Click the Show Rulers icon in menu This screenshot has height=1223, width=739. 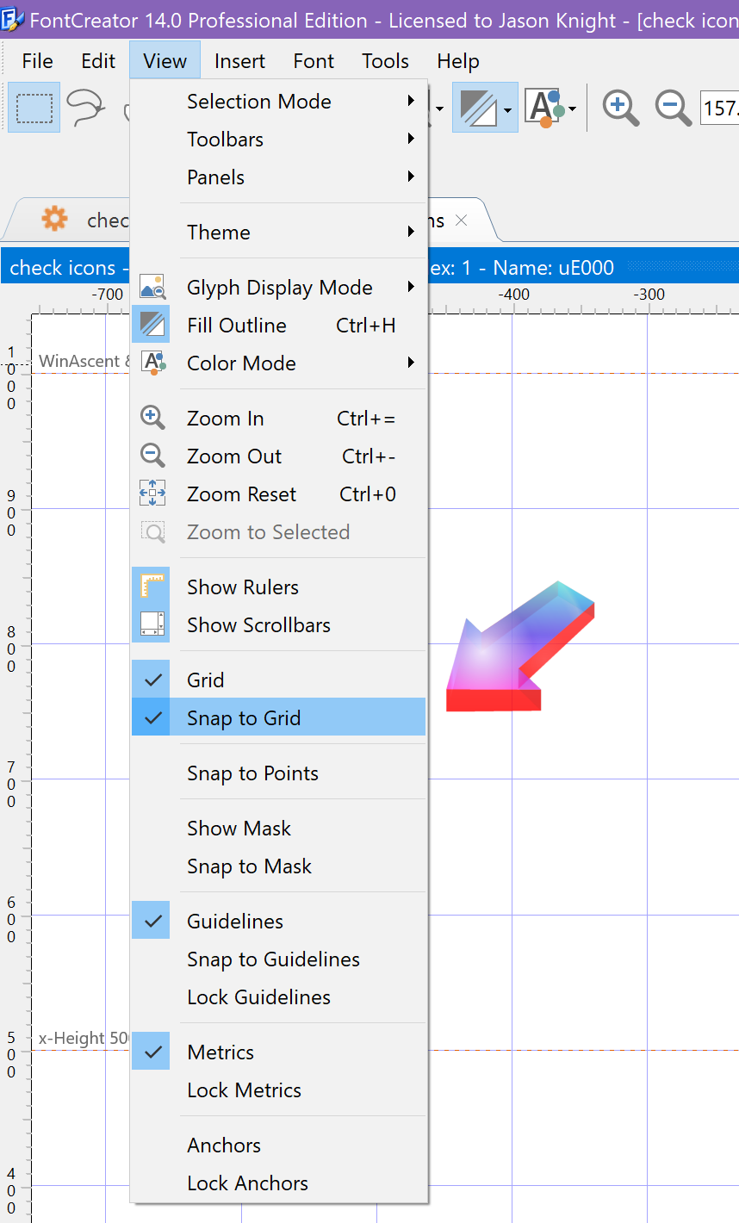pos(152,587)
